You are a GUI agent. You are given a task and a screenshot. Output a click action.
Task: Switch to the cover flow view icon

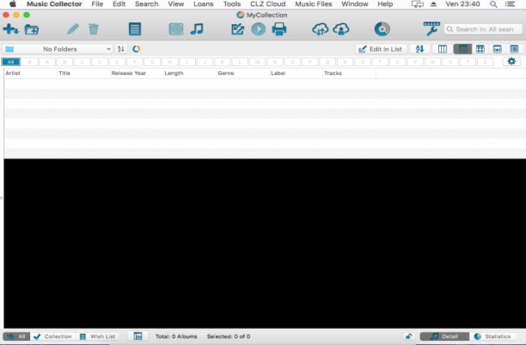pos(497,49)
